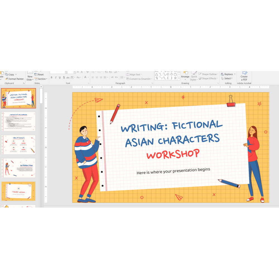Center align the paragraph text
Screen dimensions: 279x279
point(97,78)
